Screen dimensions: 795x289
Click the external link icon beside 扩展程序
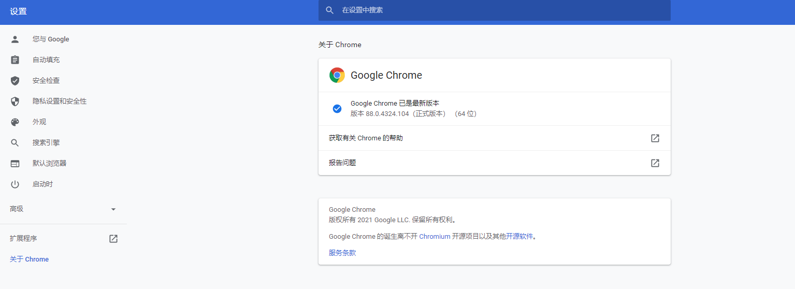pyautogui.click(x=113, y=239)
